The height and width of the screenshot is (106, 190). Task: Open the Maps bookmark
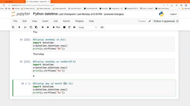[x=8, y=9]
